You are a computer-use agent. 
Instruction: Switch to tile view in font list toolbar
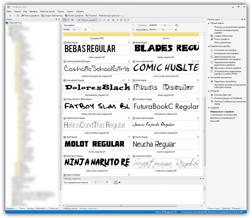coord(65,20)
